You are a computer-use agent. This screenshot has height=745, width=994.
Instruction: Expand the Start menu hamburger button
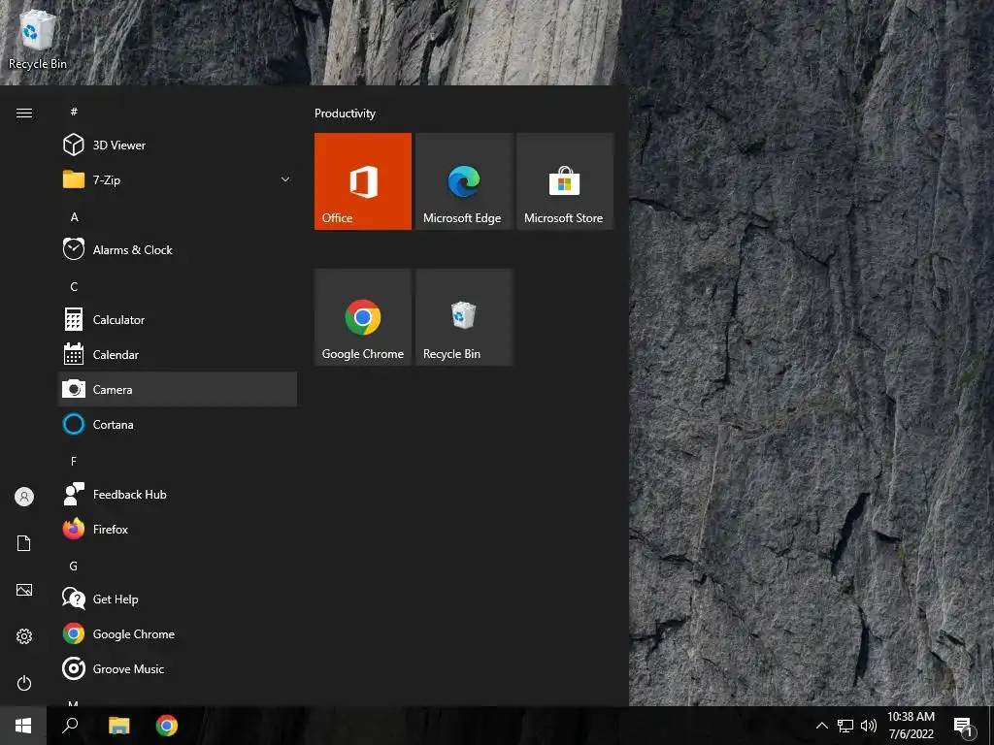pos(24,113)
